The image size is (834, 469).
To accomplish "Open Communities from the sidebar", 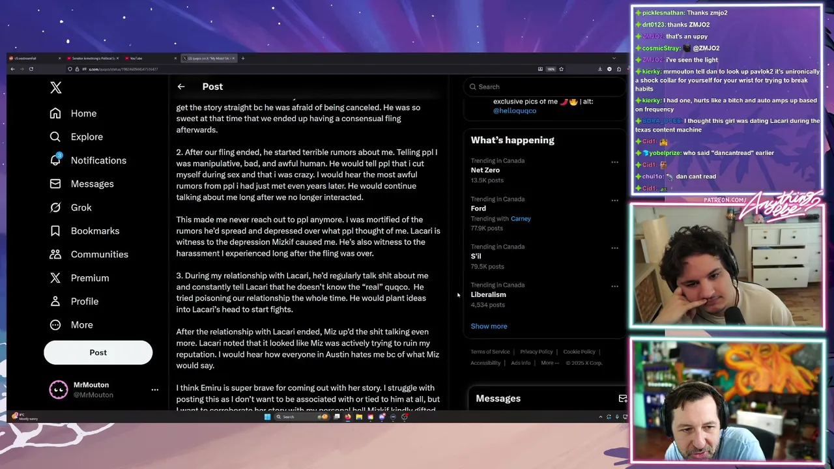I will (89, 254).
